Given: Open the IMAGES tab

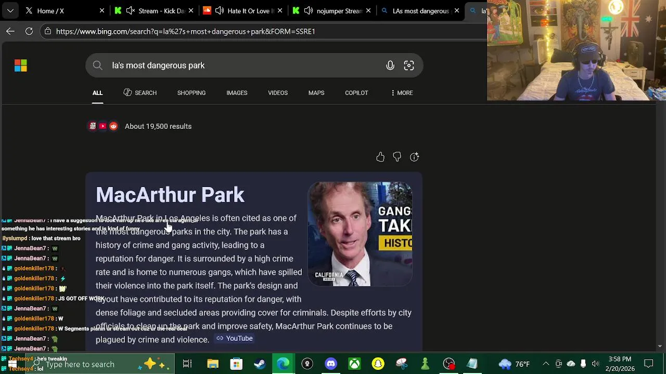Looking at the screenshot, I should click(237, 93).
